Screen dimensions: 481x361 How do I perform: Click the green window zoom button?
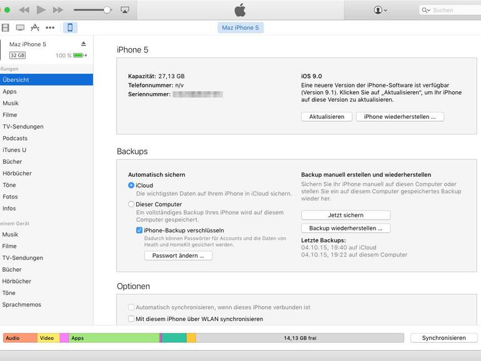click(7, 10)
